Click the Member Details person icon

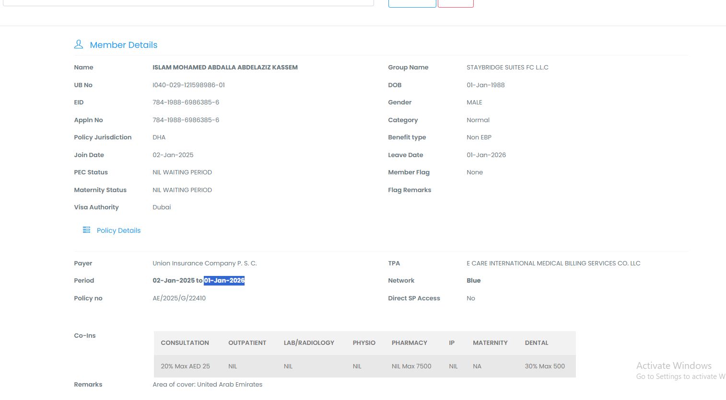pyautogui.click(x=79, y=45)
